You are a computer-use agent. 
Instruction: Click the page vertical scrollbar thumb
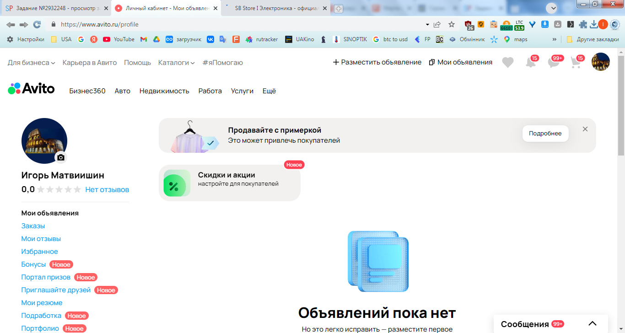click(621, 105)
